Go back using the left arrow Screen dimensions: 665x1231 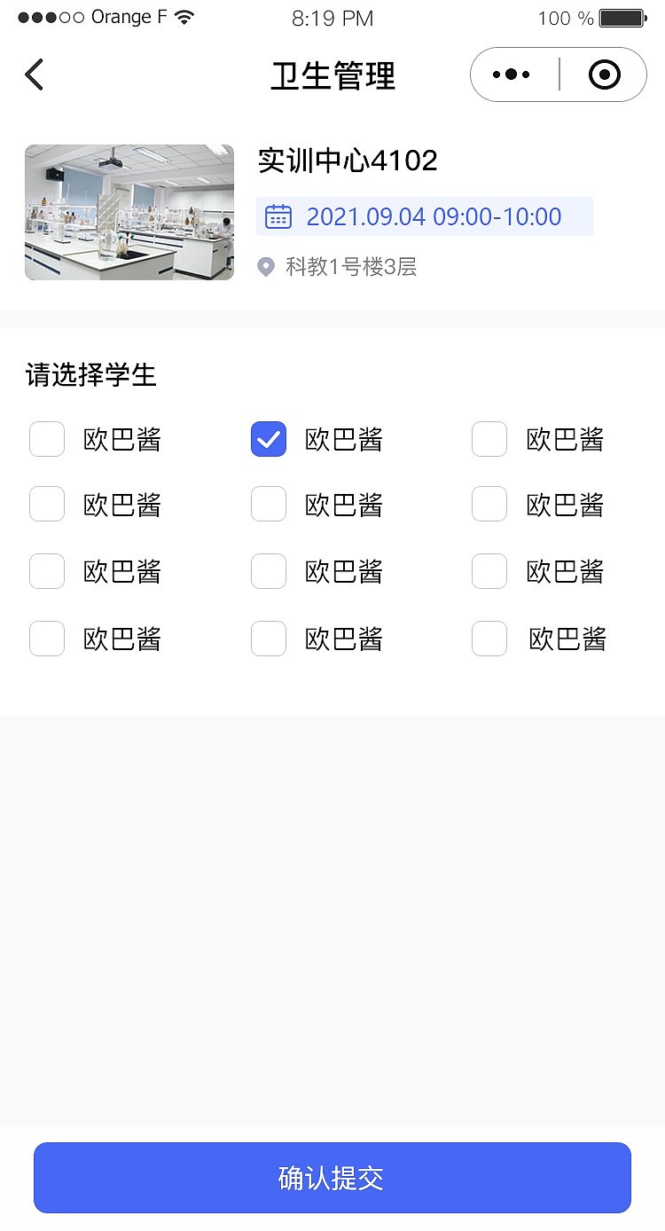point(35,75)
